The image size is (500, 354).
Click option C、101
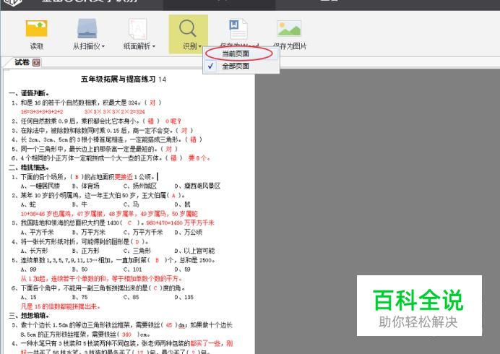click(133, 269)
